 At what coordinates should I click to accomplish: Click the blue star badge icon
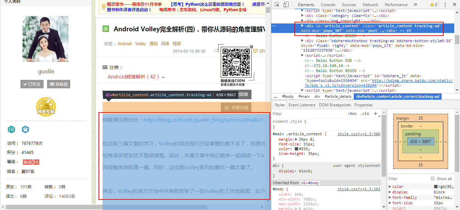[x=25, y=129]
